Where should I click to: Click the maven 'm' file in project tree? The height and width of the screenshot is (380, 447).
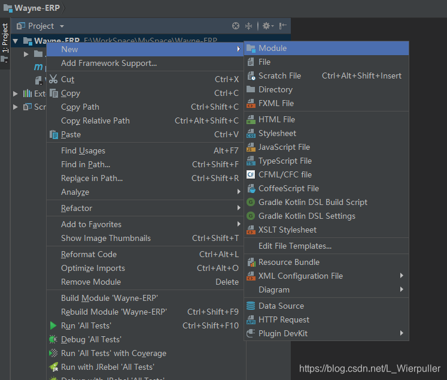(38, 67)
